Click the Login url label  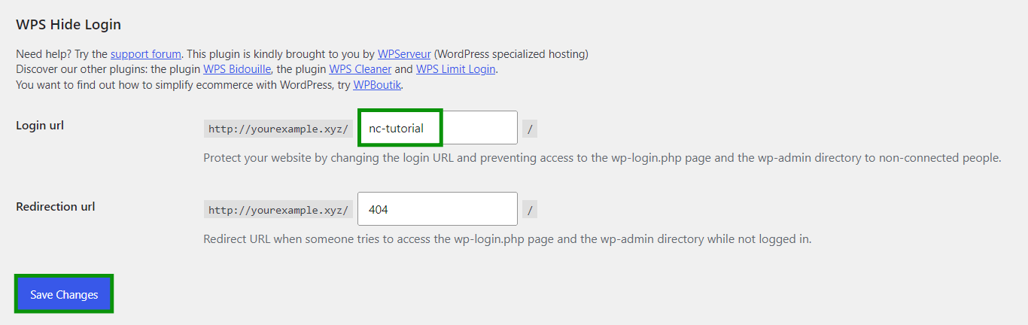pos(40,125)
